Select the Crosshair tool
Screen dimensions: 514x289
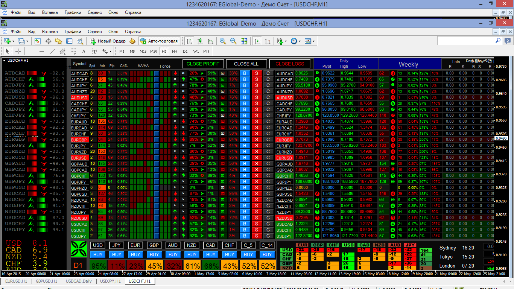click(18, 51)
